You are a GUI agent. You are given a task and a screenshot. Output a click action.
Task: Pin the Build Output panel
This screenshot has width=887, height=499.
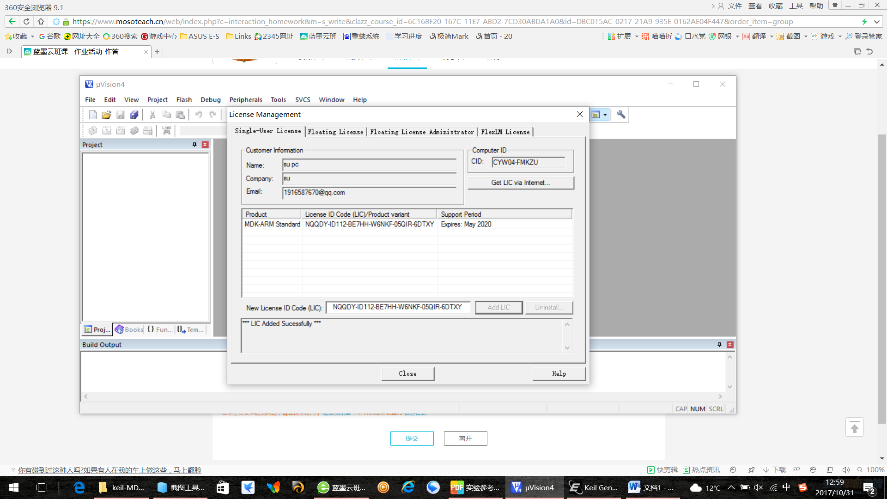coord(719,345)
